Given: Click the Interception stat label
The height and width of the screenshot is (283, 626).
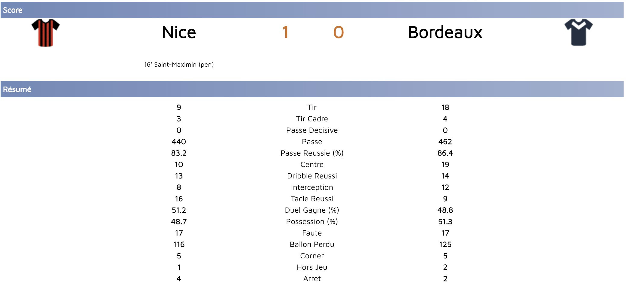Looking at the screenshot, I should (312, 187).
